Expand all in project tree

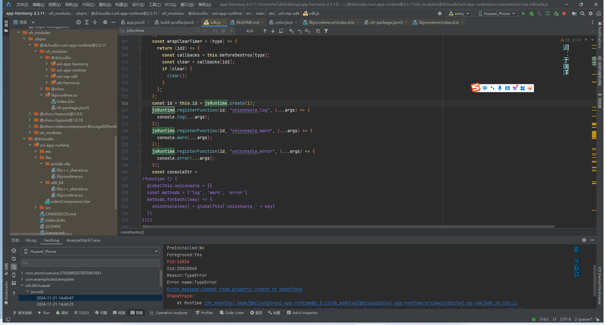pyautogui.click(x=87, y=22)
